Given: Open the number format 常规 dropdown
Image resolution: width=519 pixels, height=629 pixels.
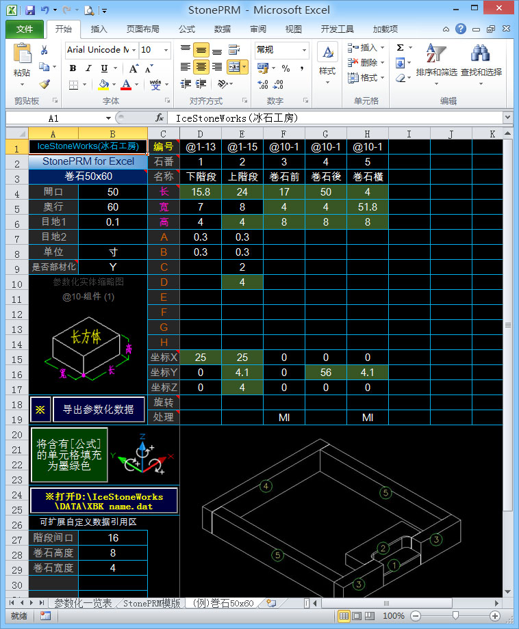Looking at the screenshot, I should click(304, 50).
